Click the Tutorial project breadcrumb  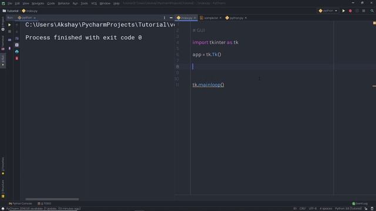click(11, 11)
